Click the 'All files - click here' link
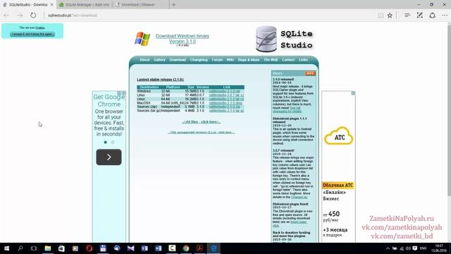Image resolution: width=451 pixels, height=254 pixels. [x=201, y=122]
